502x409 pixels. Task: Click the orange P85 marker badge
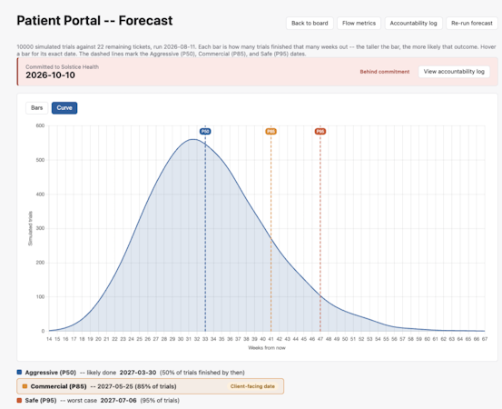click(x=271, y=132)
